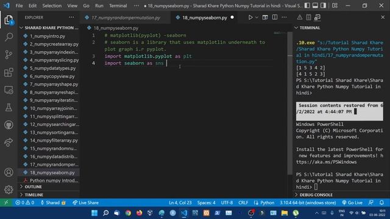The height and width of the screenshot is (219, 390).
Task: Open the Edit menu
Action: (32, 5)
